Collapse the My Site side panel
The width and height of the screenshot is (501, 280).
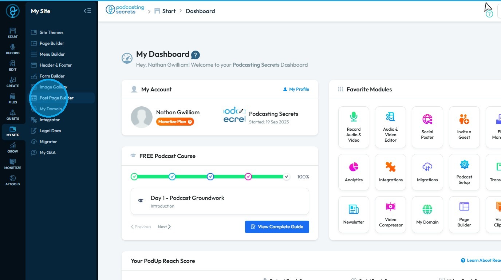(x=87, y=11)
